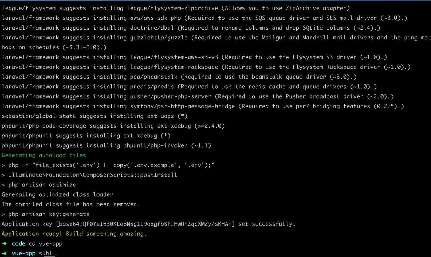The width and height of the screenshot is (431, 257).
Task: Click the green prompt arrow before 'vue-app'
Action: pos(4,254)
